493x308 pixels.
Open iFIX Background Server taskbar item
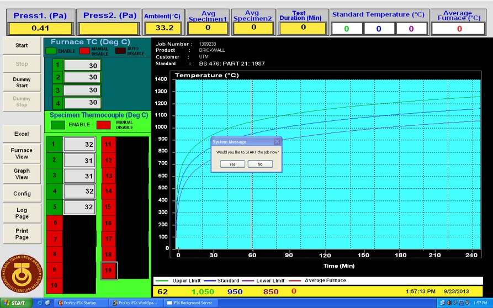point(191,303)
